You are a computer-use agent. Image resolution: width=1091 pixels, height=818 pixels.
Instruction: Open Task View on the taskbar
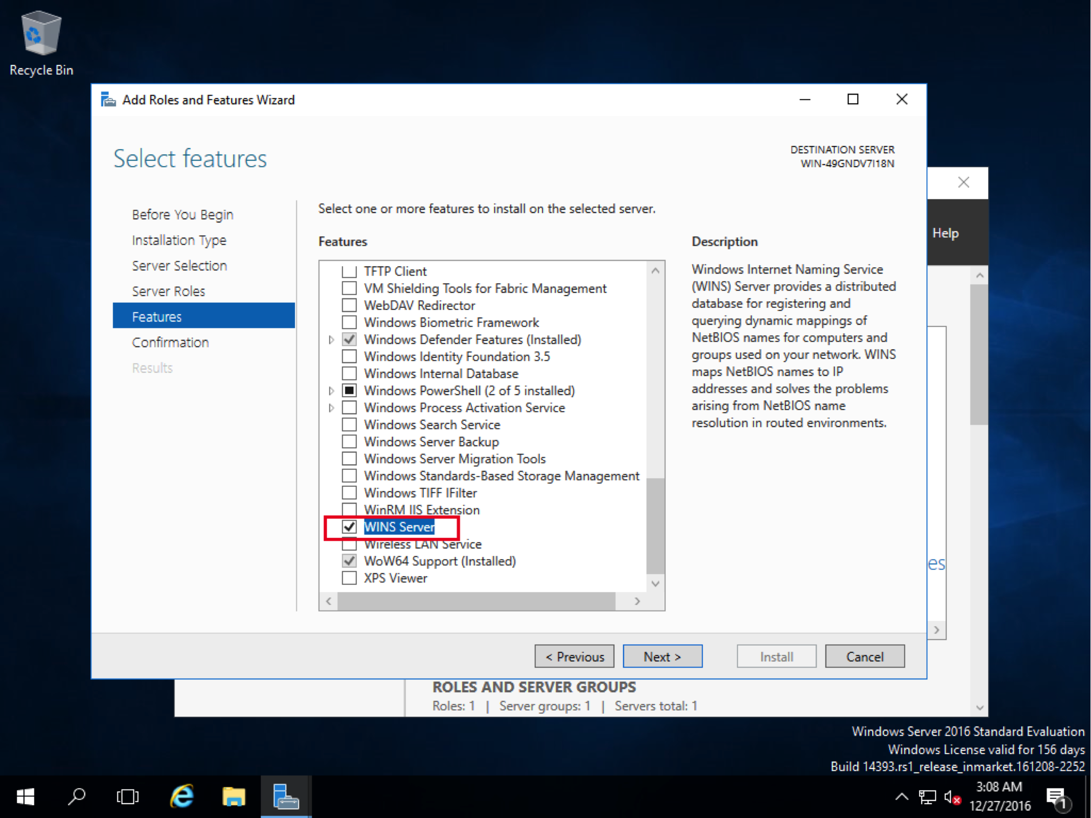(x=127, y=797)
